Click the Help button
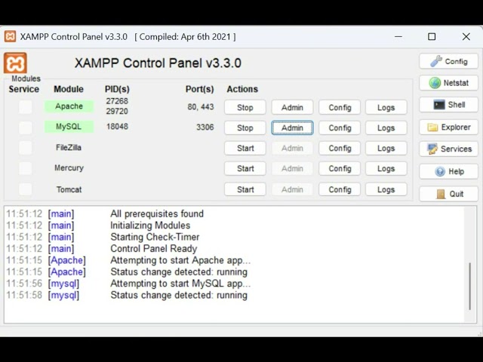The image size is (483, 362). 448,171
